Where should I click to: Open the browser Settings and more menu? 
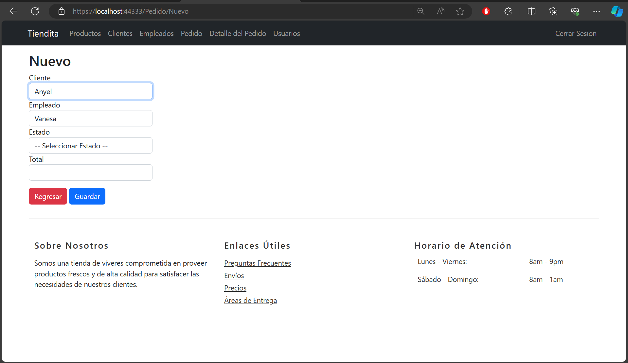tap(597, 11)
